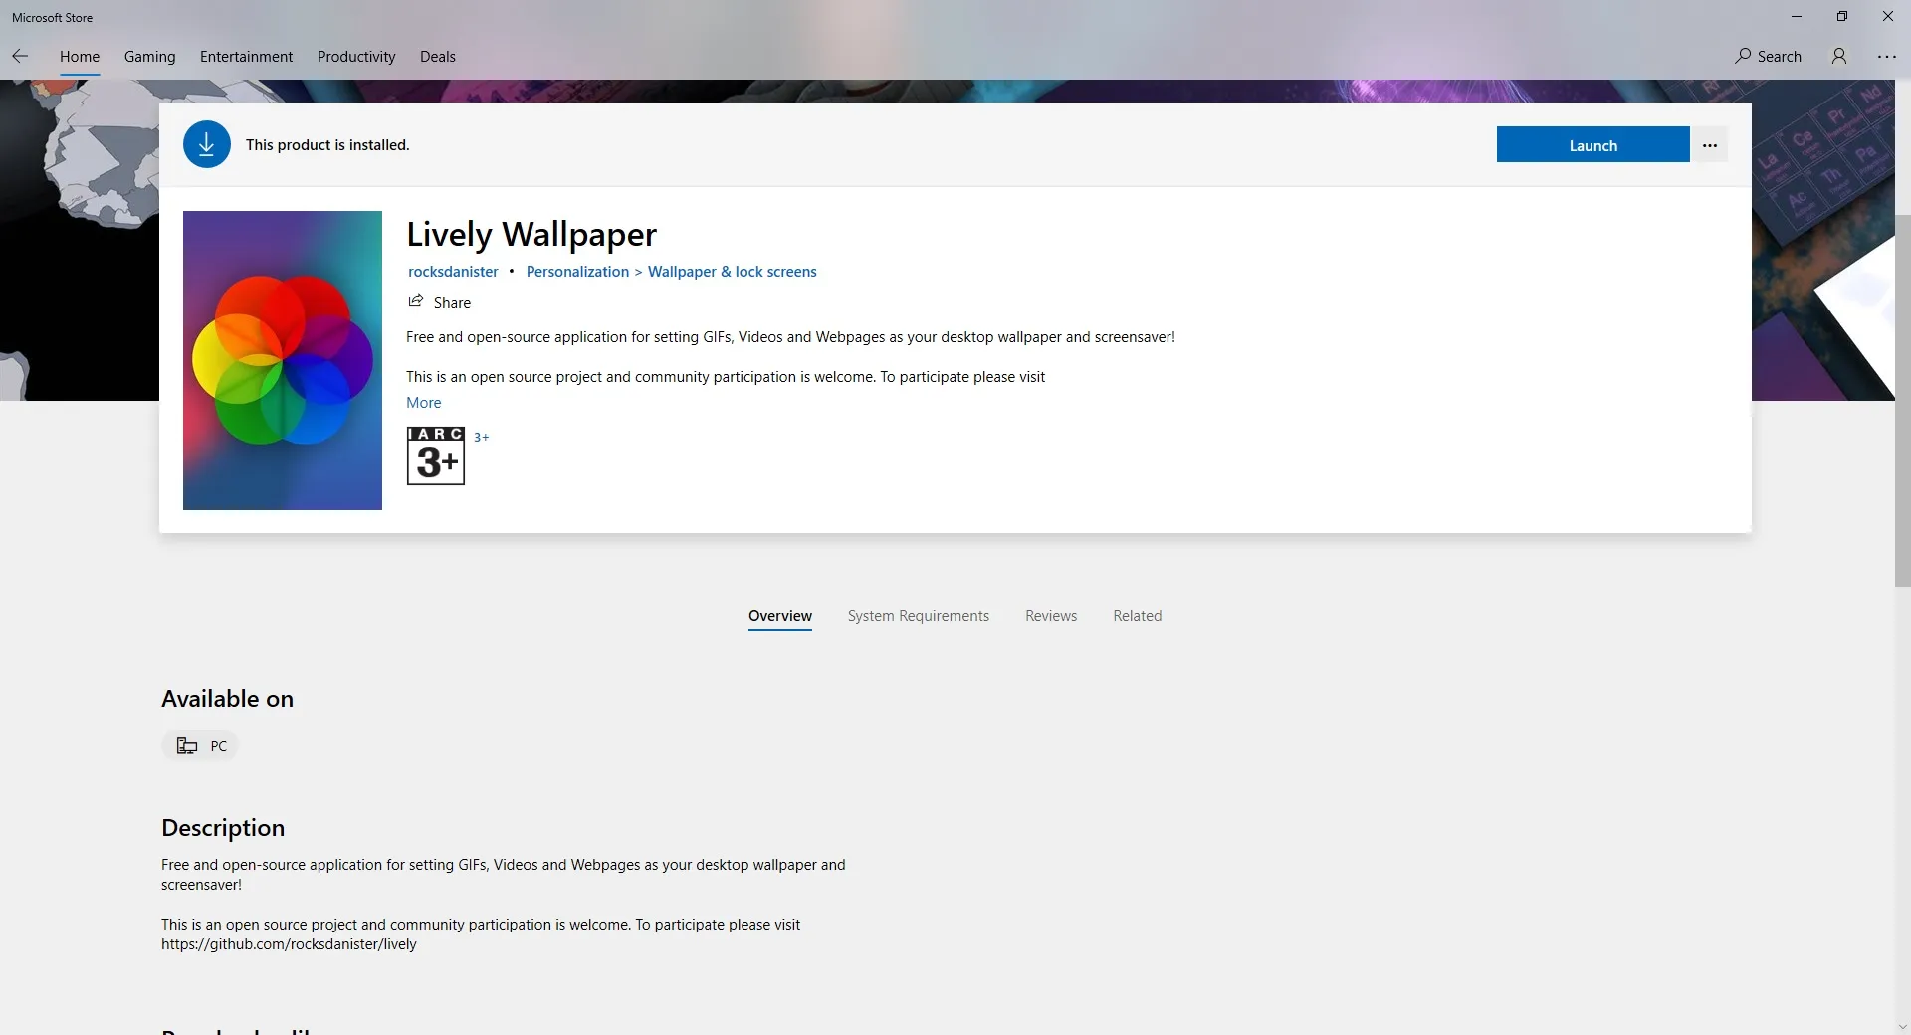Screen dimensions: 1911x1035
Task: Click the blue download status icon
Action: click(207, 144)
